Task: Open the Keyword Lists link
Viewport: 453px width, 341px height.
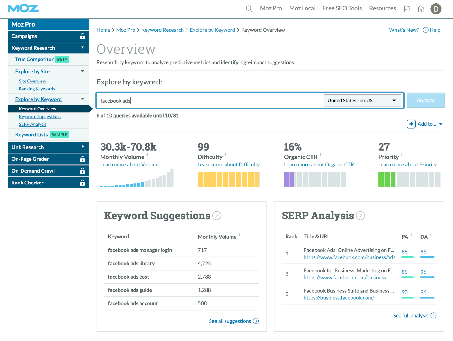Action: [x=31, y=135]
